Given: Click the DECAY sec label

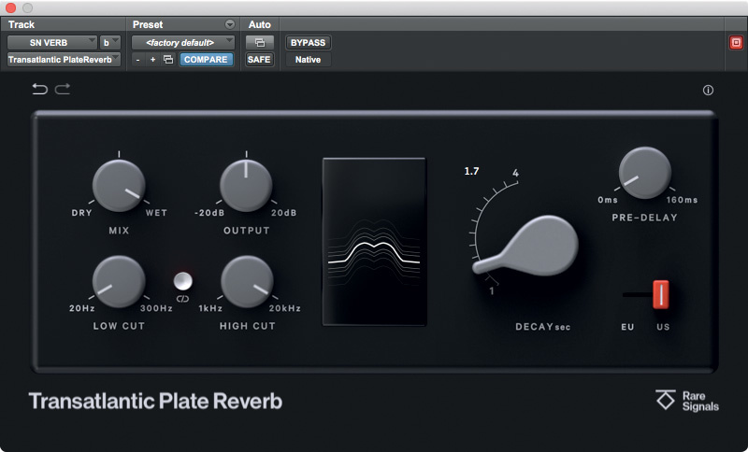Looking at the screenshot, I should click(543, 327).
